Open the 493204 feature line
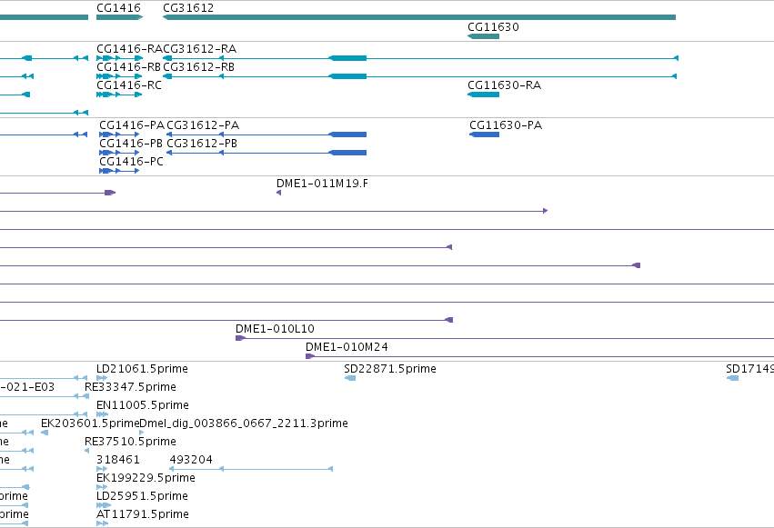The width and height of the screenshot is (774, 528). 251,468
